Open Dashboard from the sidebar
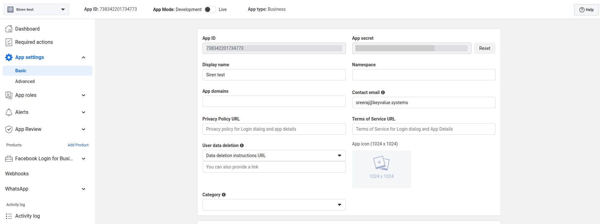 [x=27, y=29]
